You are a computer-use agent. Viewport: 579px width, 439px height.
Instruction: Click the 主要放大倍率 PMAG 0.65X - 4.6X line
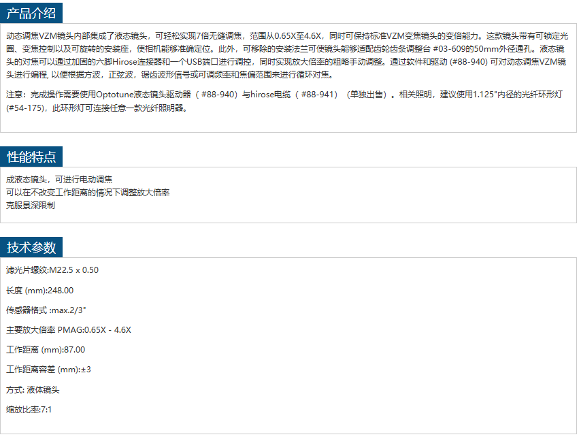pyautogui.click(x=68, y=330)
